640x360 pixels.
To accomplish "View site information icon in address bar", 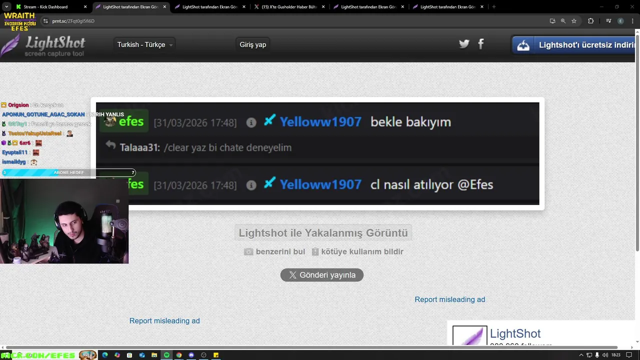I will pos(45,21).
